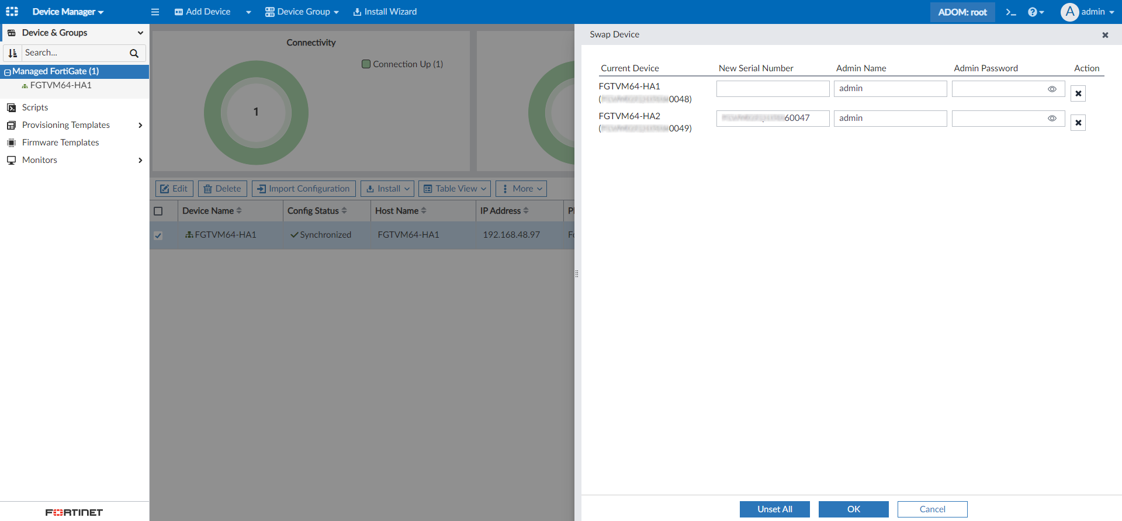Open the application switcher grid icon
This screenshot has width=1122, height=521.
[12, 12]
